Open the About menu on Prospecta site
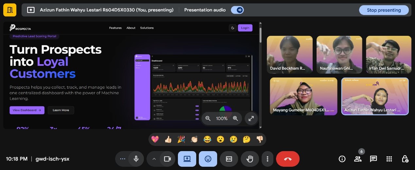 pyautogui.click(x=131, y=28)
